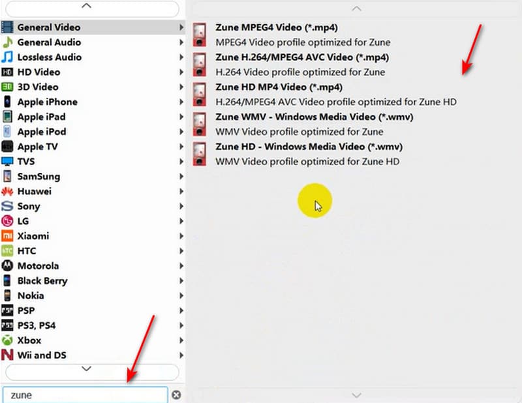Select Zune MPEG4 Video (*.mp4) title

tap(277, 27)
